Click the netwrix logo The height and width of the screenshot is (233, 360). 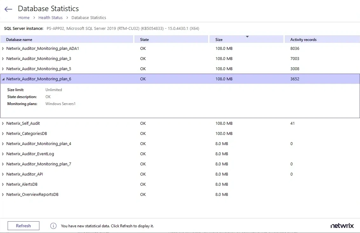342,226
